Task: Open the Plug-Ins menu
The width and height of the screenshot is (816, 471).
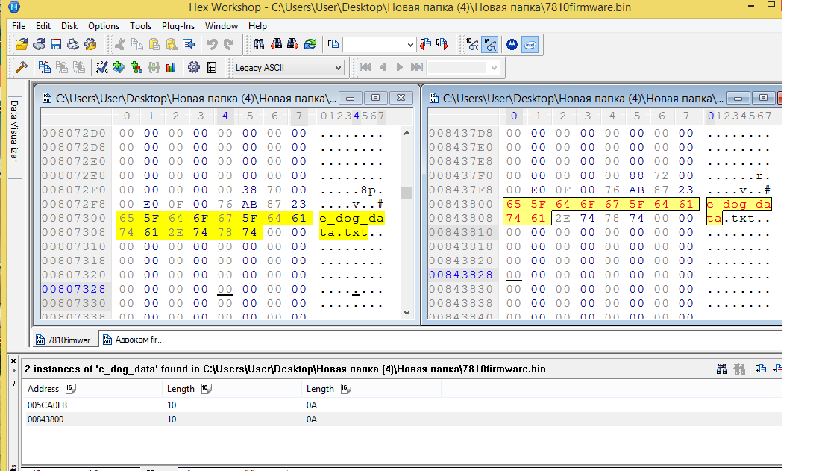Action: point(178,26)
